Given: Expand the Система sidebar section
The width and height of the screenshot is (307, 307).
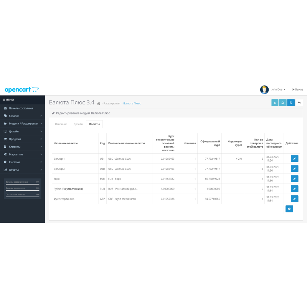Looking at the screenshot, I should tap(22, 162).
